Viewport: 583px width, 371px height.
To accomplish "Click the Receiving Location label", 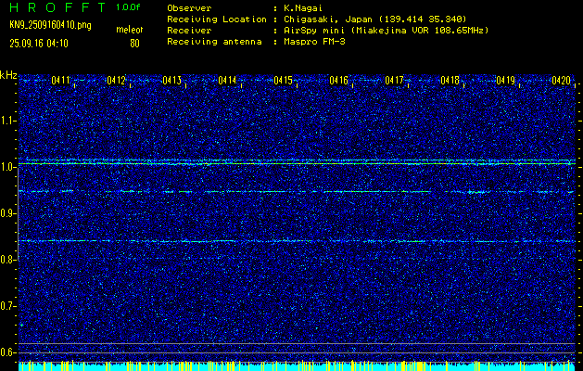I will pos(217,19).
